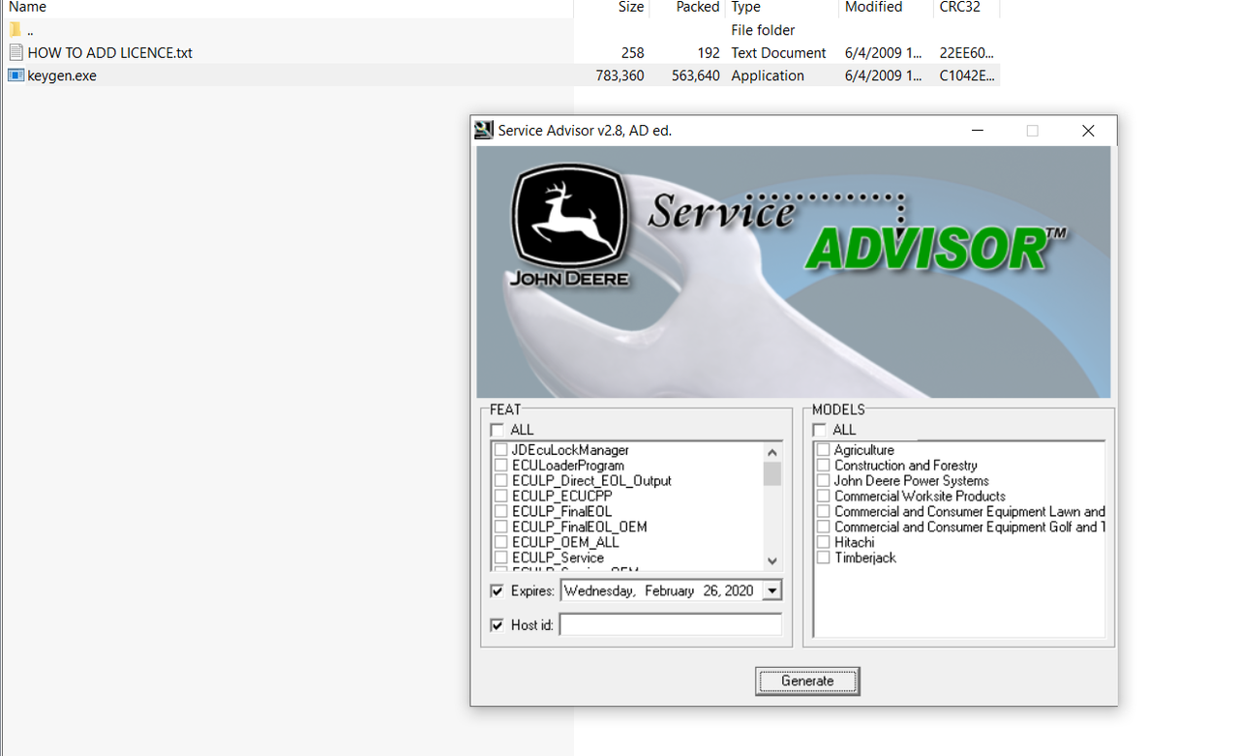The width and height of the screenshot is (1239, 756).
Task: Click the 'File folder' type cell
Action: (x=763, y=30)
